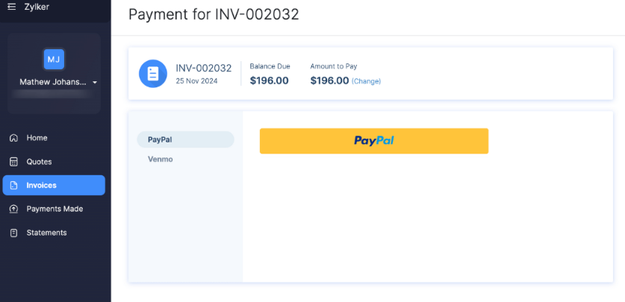The image size is (625, 302).
Task: Open the Home menu label
Action: tap(37, 138)
